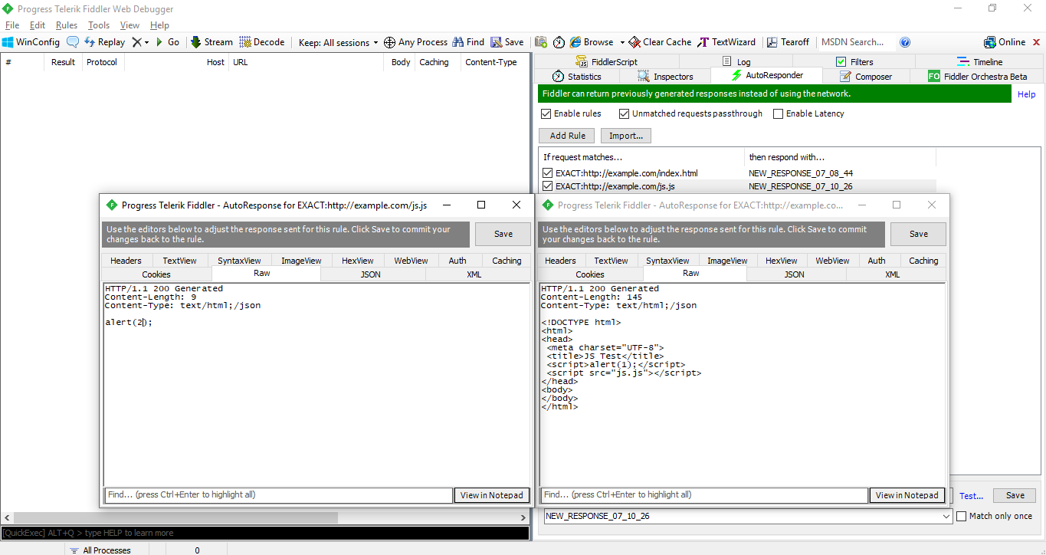
Task: Click the blue help question mark icon
Action: coord(905,42)
